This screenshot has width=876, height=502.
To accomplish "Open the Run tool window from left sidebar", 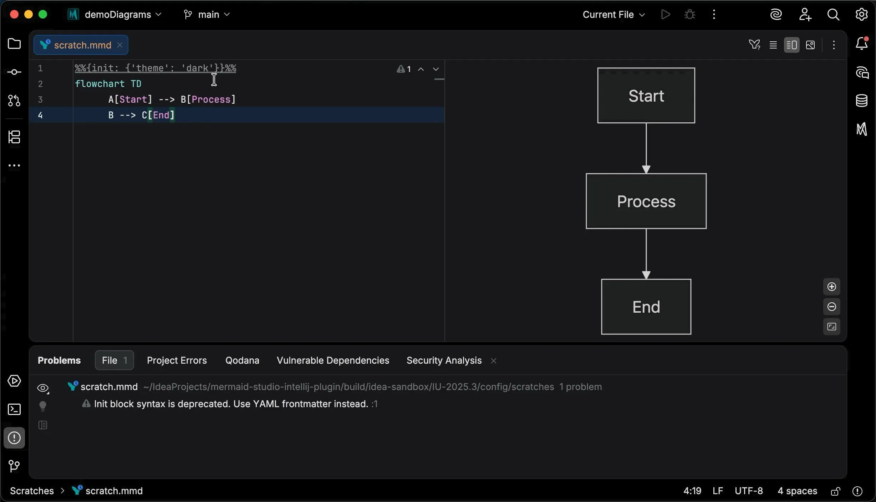I will 14,381.
